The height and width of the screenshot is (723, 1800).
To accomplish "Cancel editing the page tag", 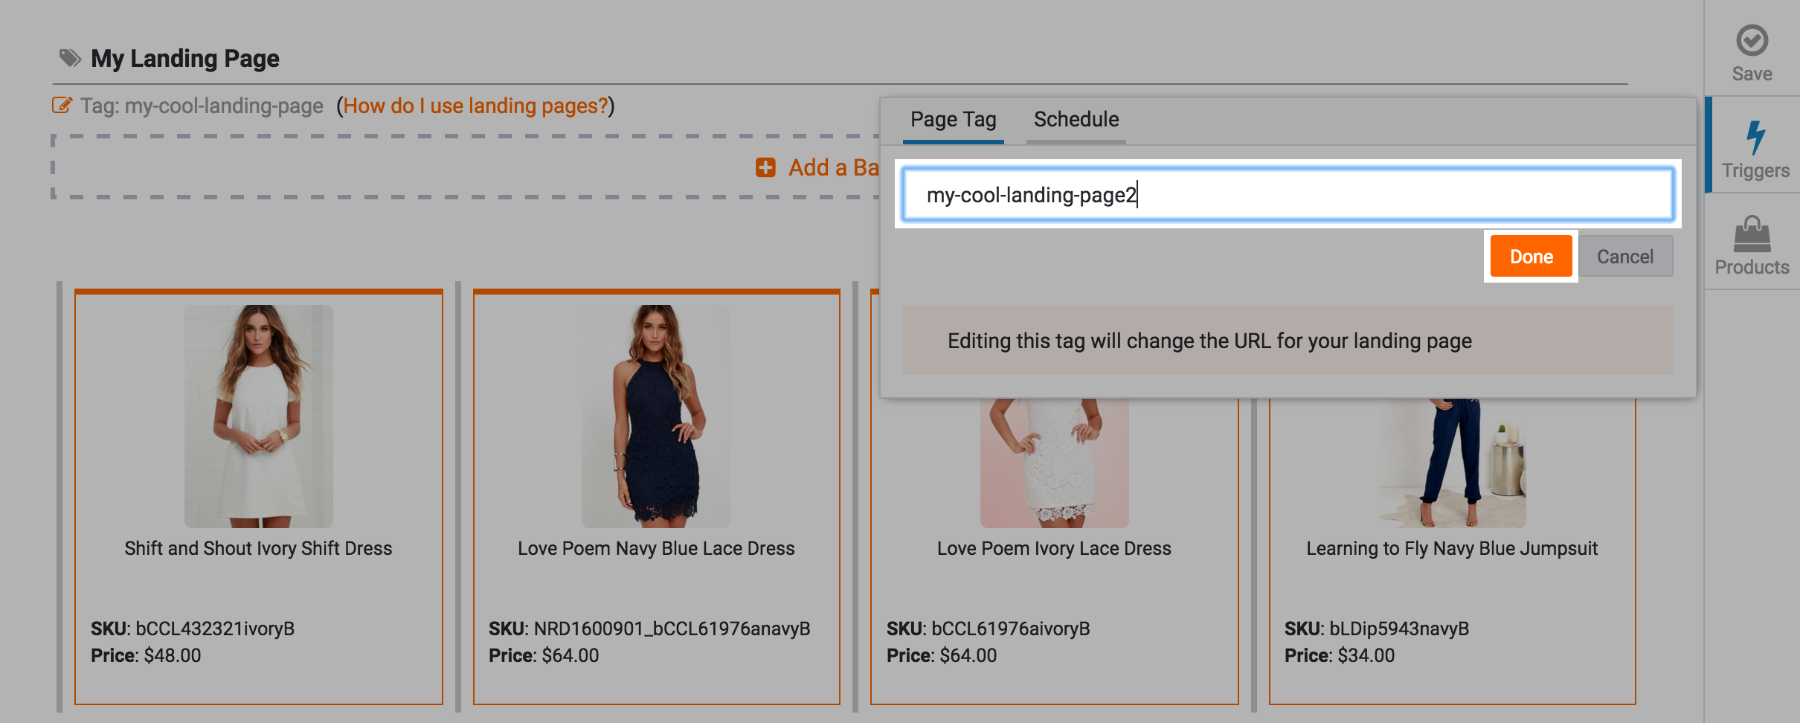I will (x=1627, y=256).
